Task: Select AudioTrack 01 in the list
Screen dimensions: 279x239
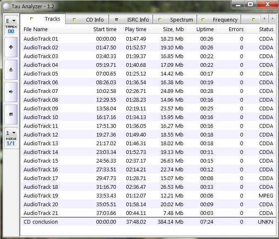Action: [41, 39]
